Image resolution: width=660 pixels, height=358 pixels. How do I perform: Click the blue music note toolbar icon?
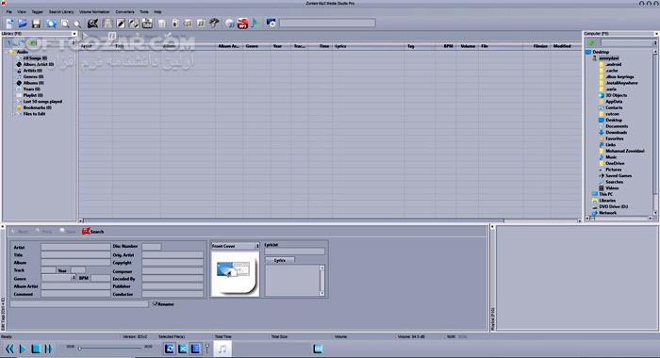pos(256,24)
